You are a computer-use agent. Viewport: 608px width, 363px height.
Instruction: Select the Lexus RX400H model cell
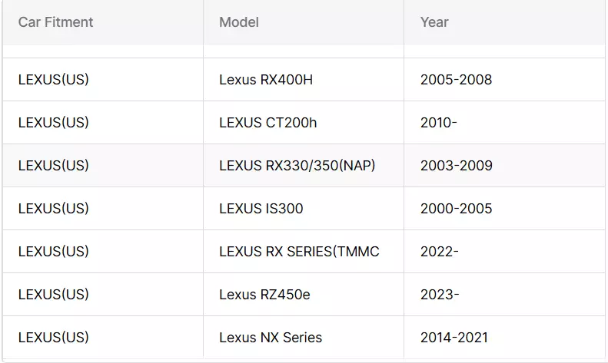coord(304,80)
